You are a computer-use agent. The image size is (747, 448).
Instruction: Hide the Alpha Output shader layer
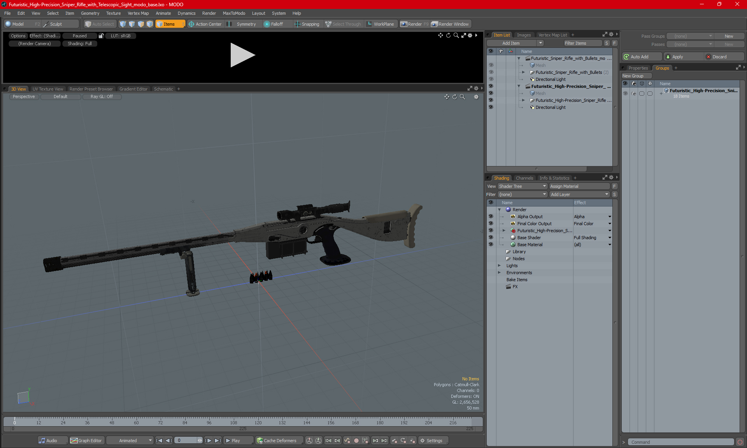tap(491, 217)
